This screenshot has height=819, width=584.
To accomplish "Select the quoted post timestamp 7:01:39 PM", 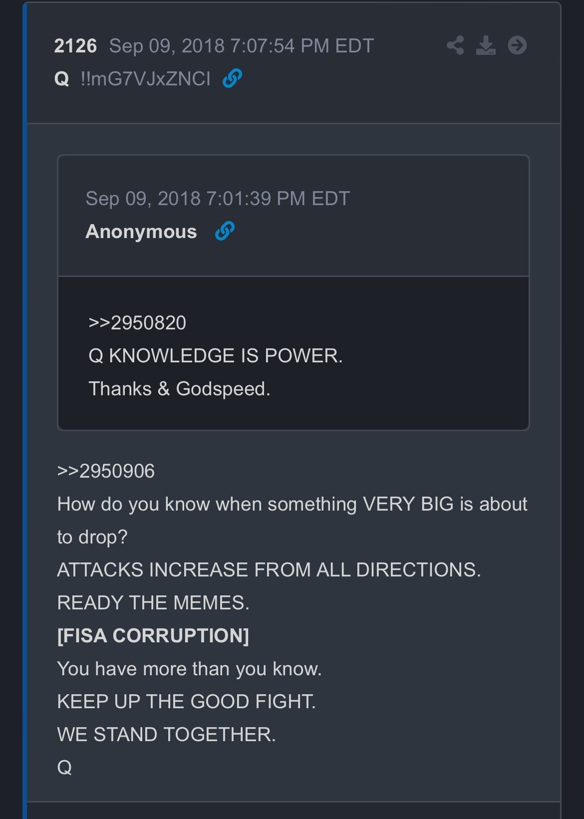I will tap(218, 199).
